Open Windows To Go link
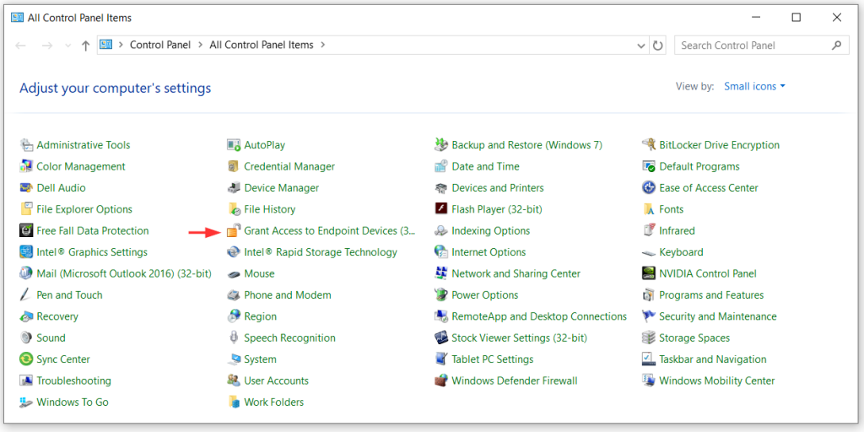 73,402
